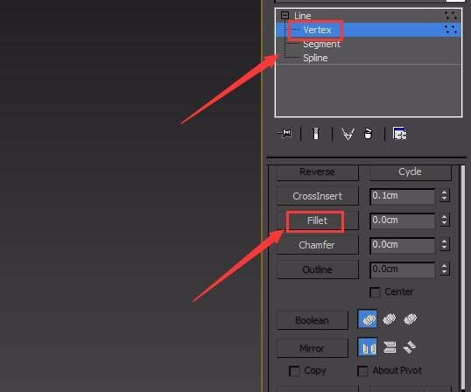
Task: Click the Chamfer value spinner
Action: (445, 244)
